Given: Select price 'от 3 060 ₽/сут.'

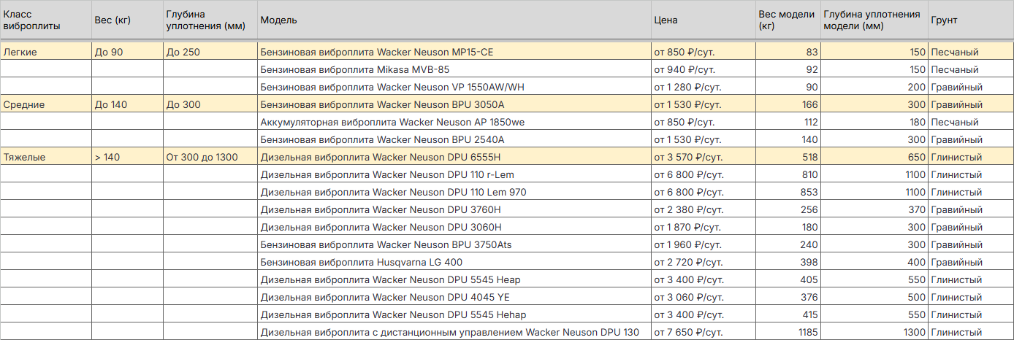Looking at the screenshot, I should [x=704, y=298].
